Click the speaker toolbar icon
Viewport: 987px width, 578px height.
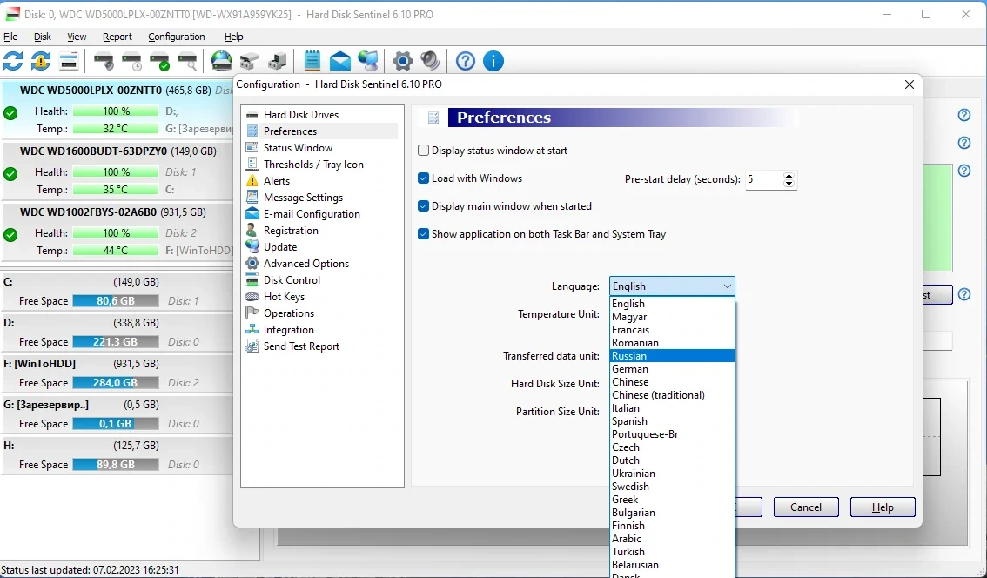(x=431, y=61)
